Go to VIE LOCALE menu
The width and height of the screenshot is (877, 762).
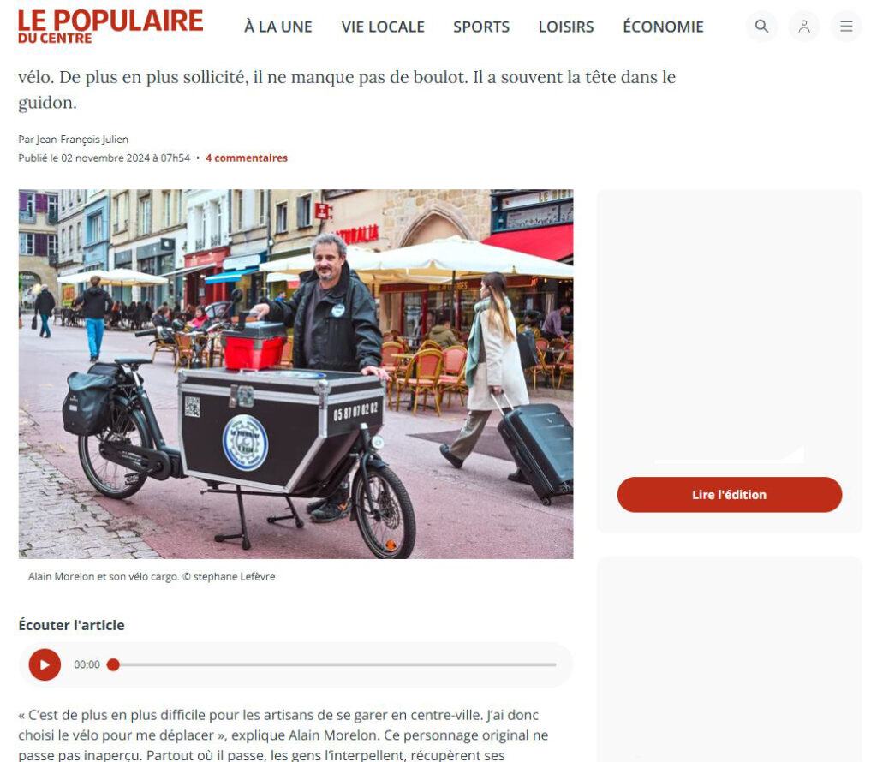click(383, 27)
